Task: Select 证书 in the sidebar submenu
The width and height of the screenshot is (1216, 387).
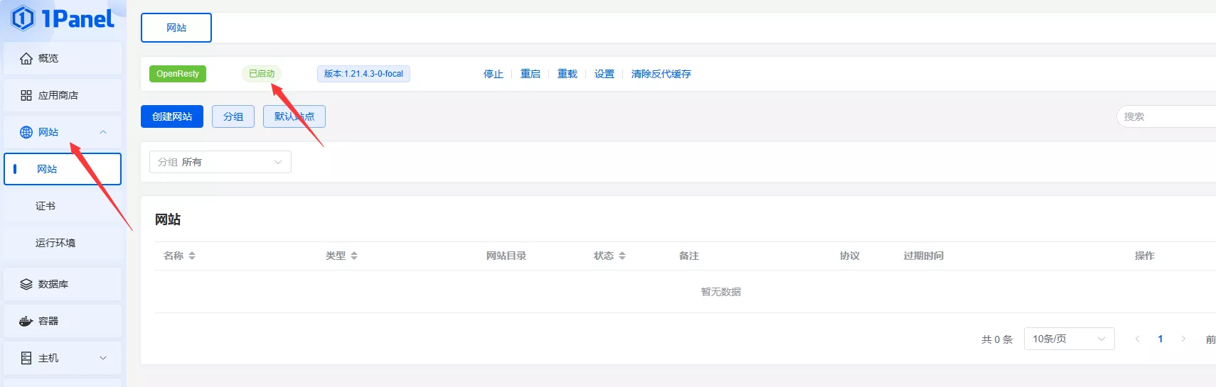Action: tap(46, 206)
